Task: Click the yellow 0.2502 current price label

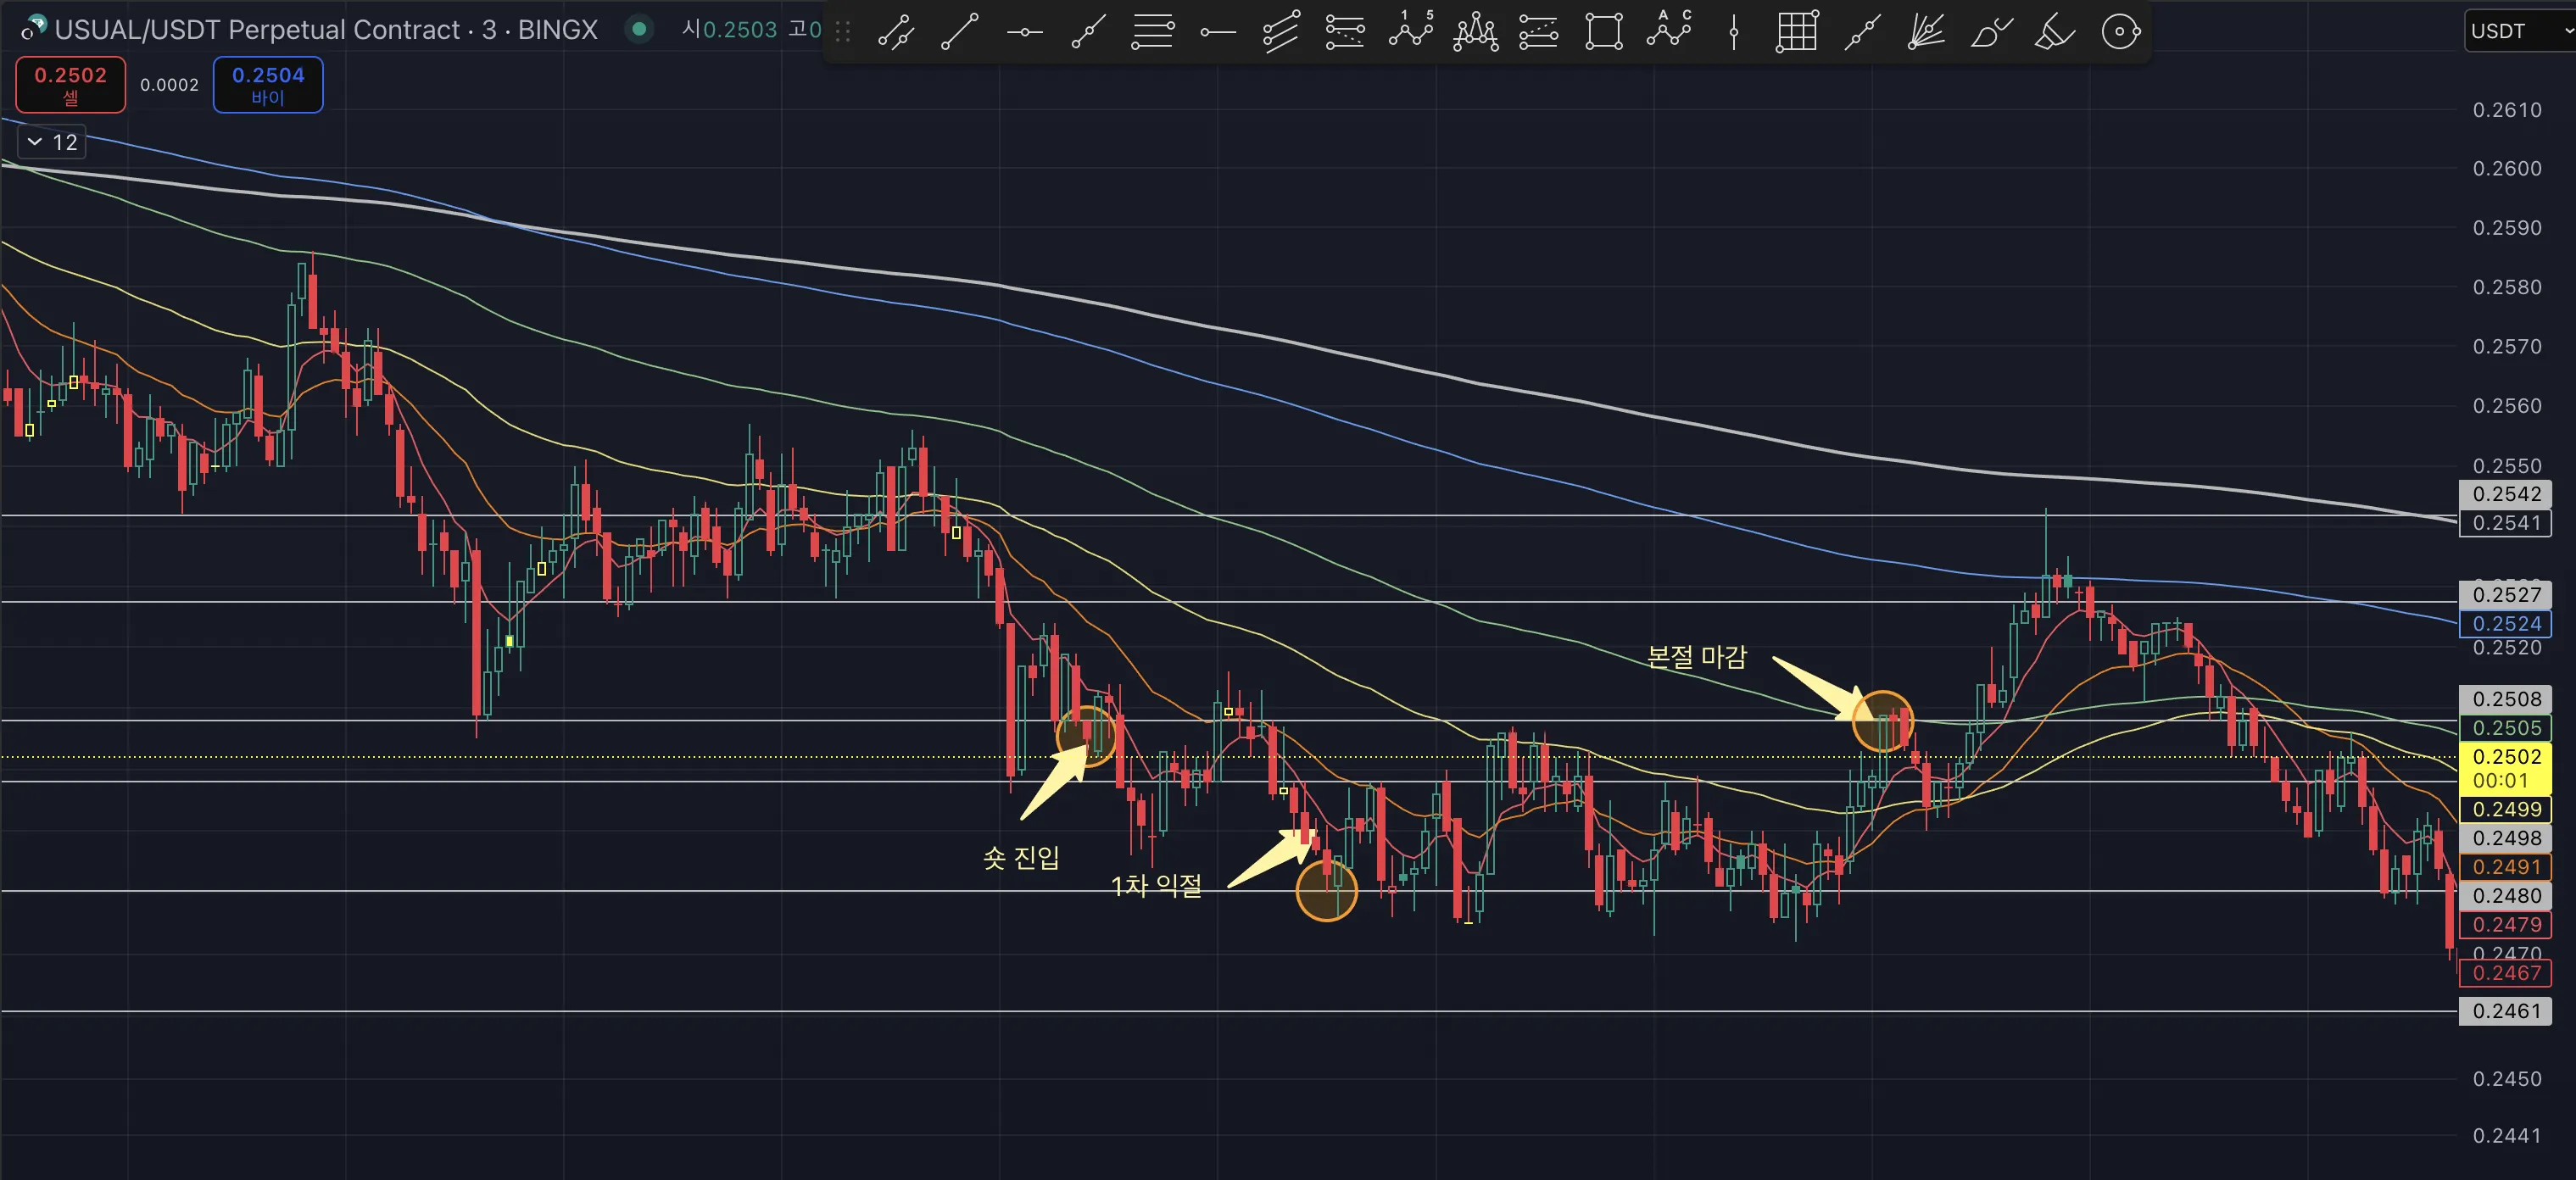Action: (x=2505, y=768)
